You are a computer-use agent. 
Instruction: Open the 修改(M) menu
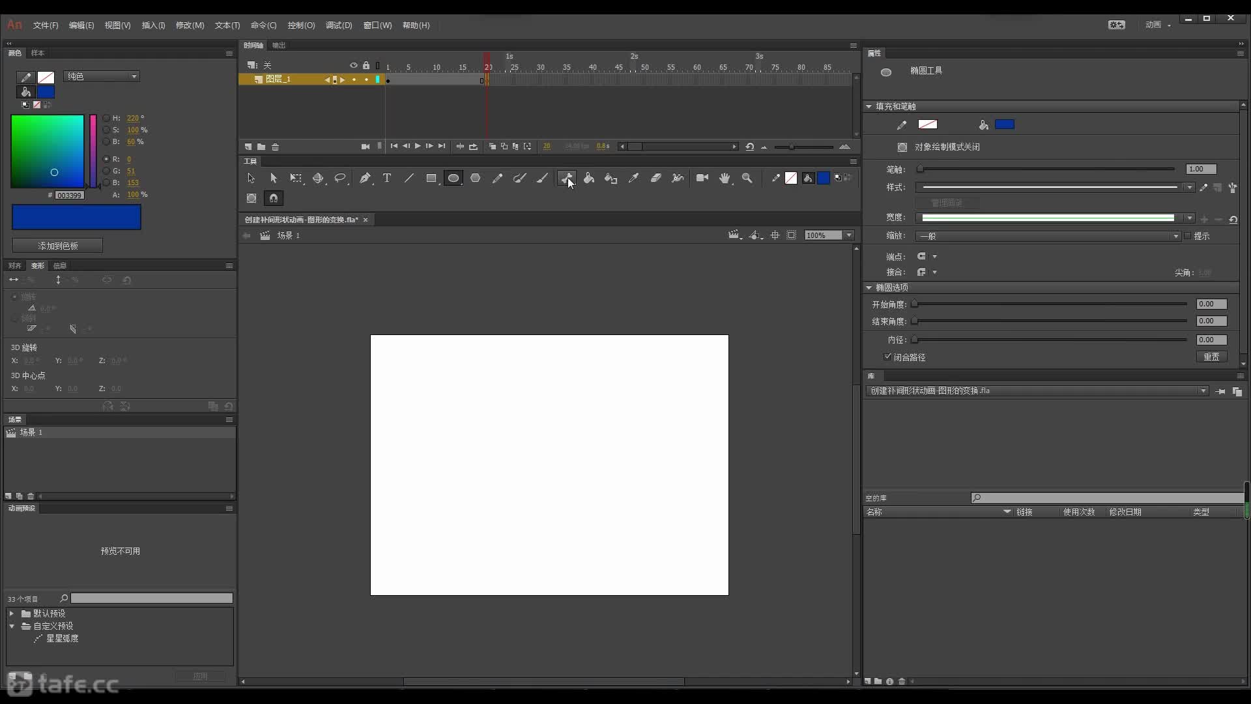(190, 25)
